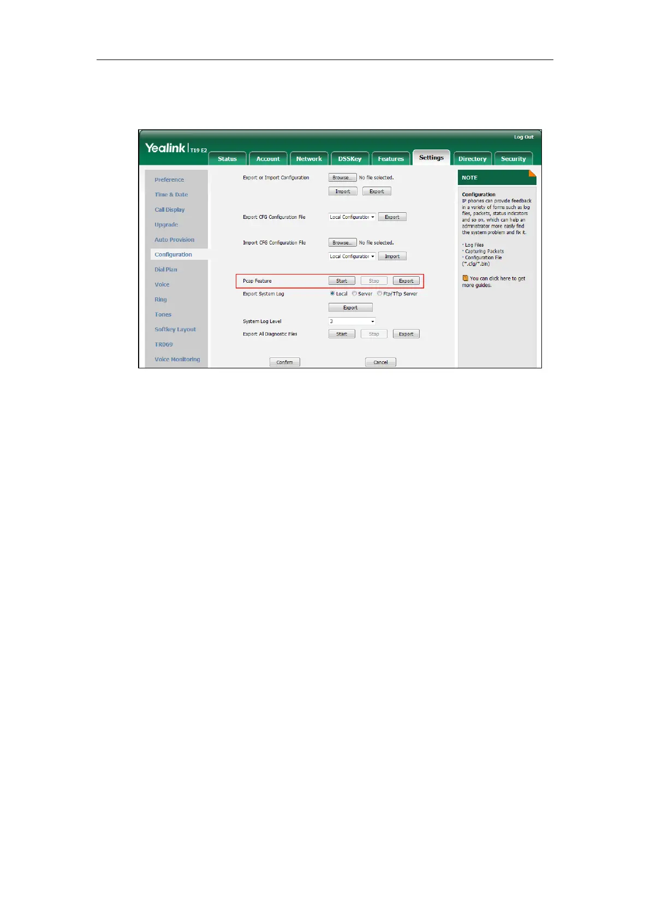Click the Confirm button

285,362
